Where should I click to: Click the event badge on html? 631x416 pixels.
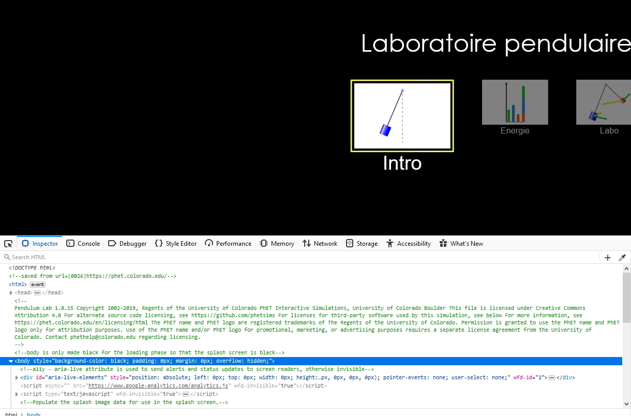pos(37,285)
